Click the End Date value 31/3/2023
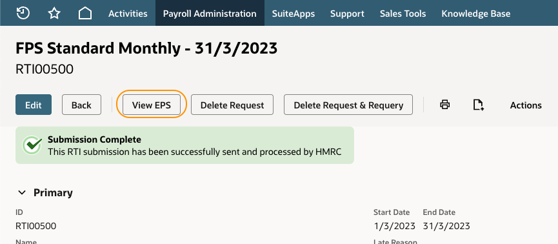 coord(446,226)
